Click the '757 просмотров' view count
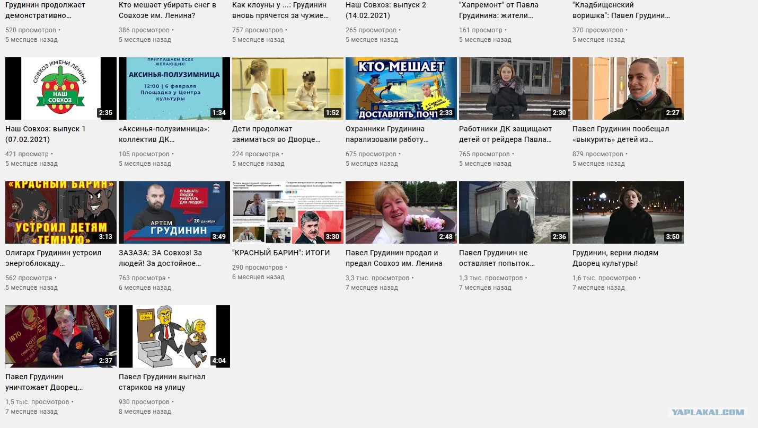The image size is (758, 428). coord(258,30)
